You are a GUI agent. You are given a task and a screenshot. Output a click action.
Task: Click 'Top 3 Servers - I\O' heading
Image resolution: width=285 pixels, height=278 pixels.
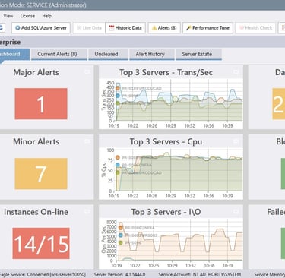tap(166, 212)
